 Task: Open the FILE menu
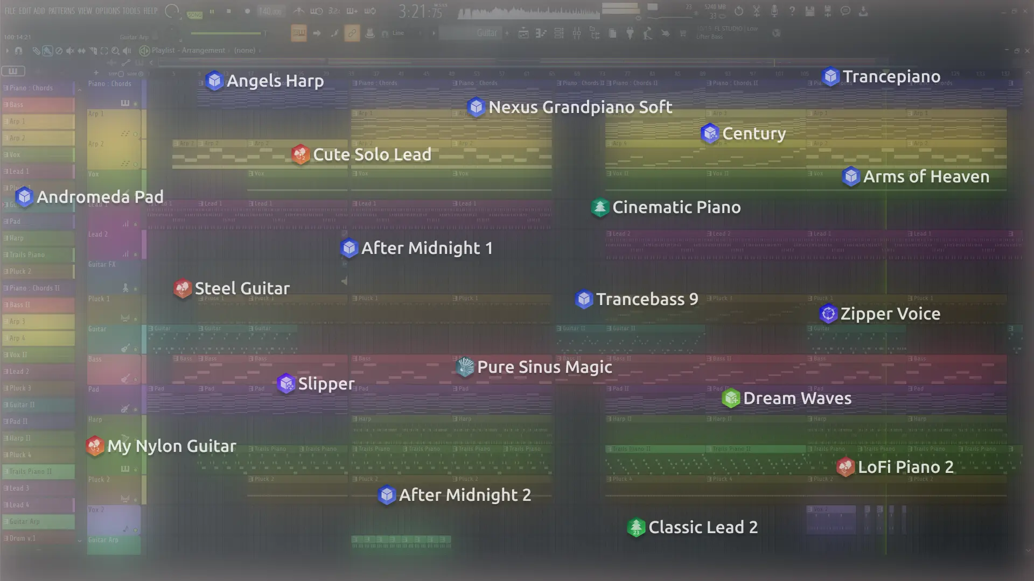point(10,11)
